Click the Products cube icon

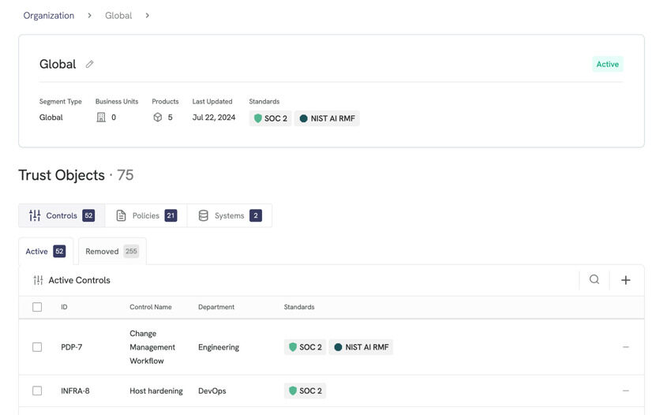[157, 118]
